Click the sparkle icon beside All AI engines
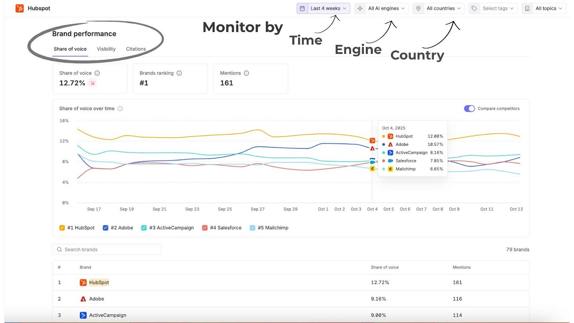The image size is (574, 323). point(360,8)
